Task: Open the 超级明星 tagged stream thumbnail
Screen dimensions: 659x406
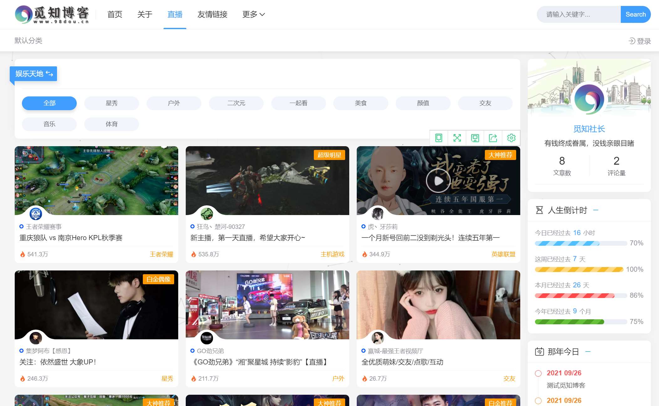Action: tap(267, 181)
